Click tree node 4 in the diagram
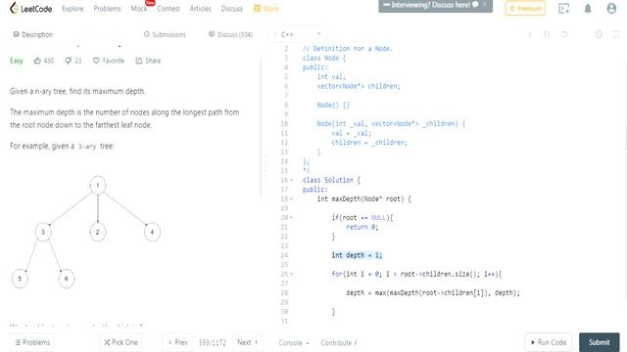The image size is (627, 352). click(152, 232)
